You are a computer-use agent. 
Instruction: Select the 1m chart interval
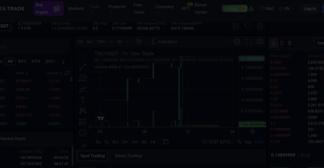80,42
